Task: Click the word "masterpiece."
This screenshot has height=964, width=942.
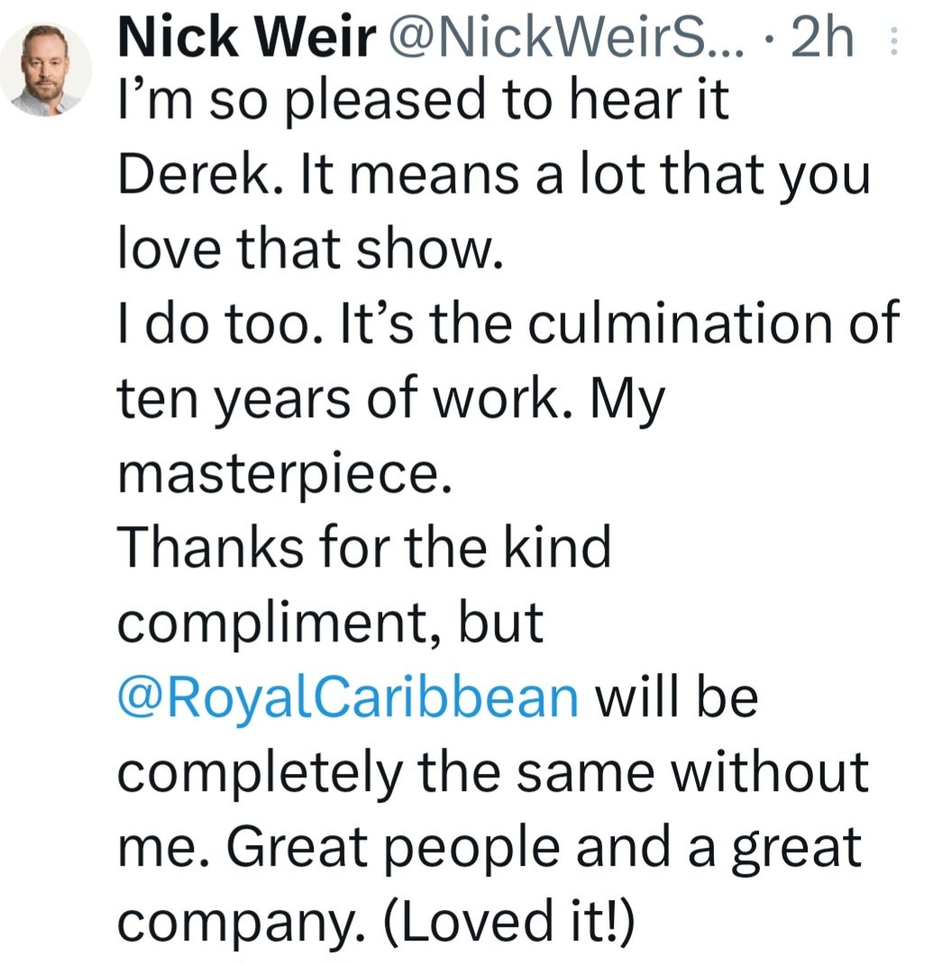Action: [x=286, y=475]
